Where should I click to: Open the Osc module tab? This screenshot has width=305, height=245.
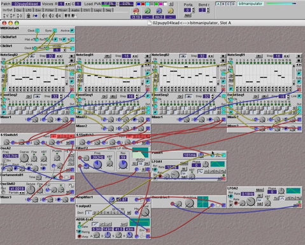coord(19,10)
